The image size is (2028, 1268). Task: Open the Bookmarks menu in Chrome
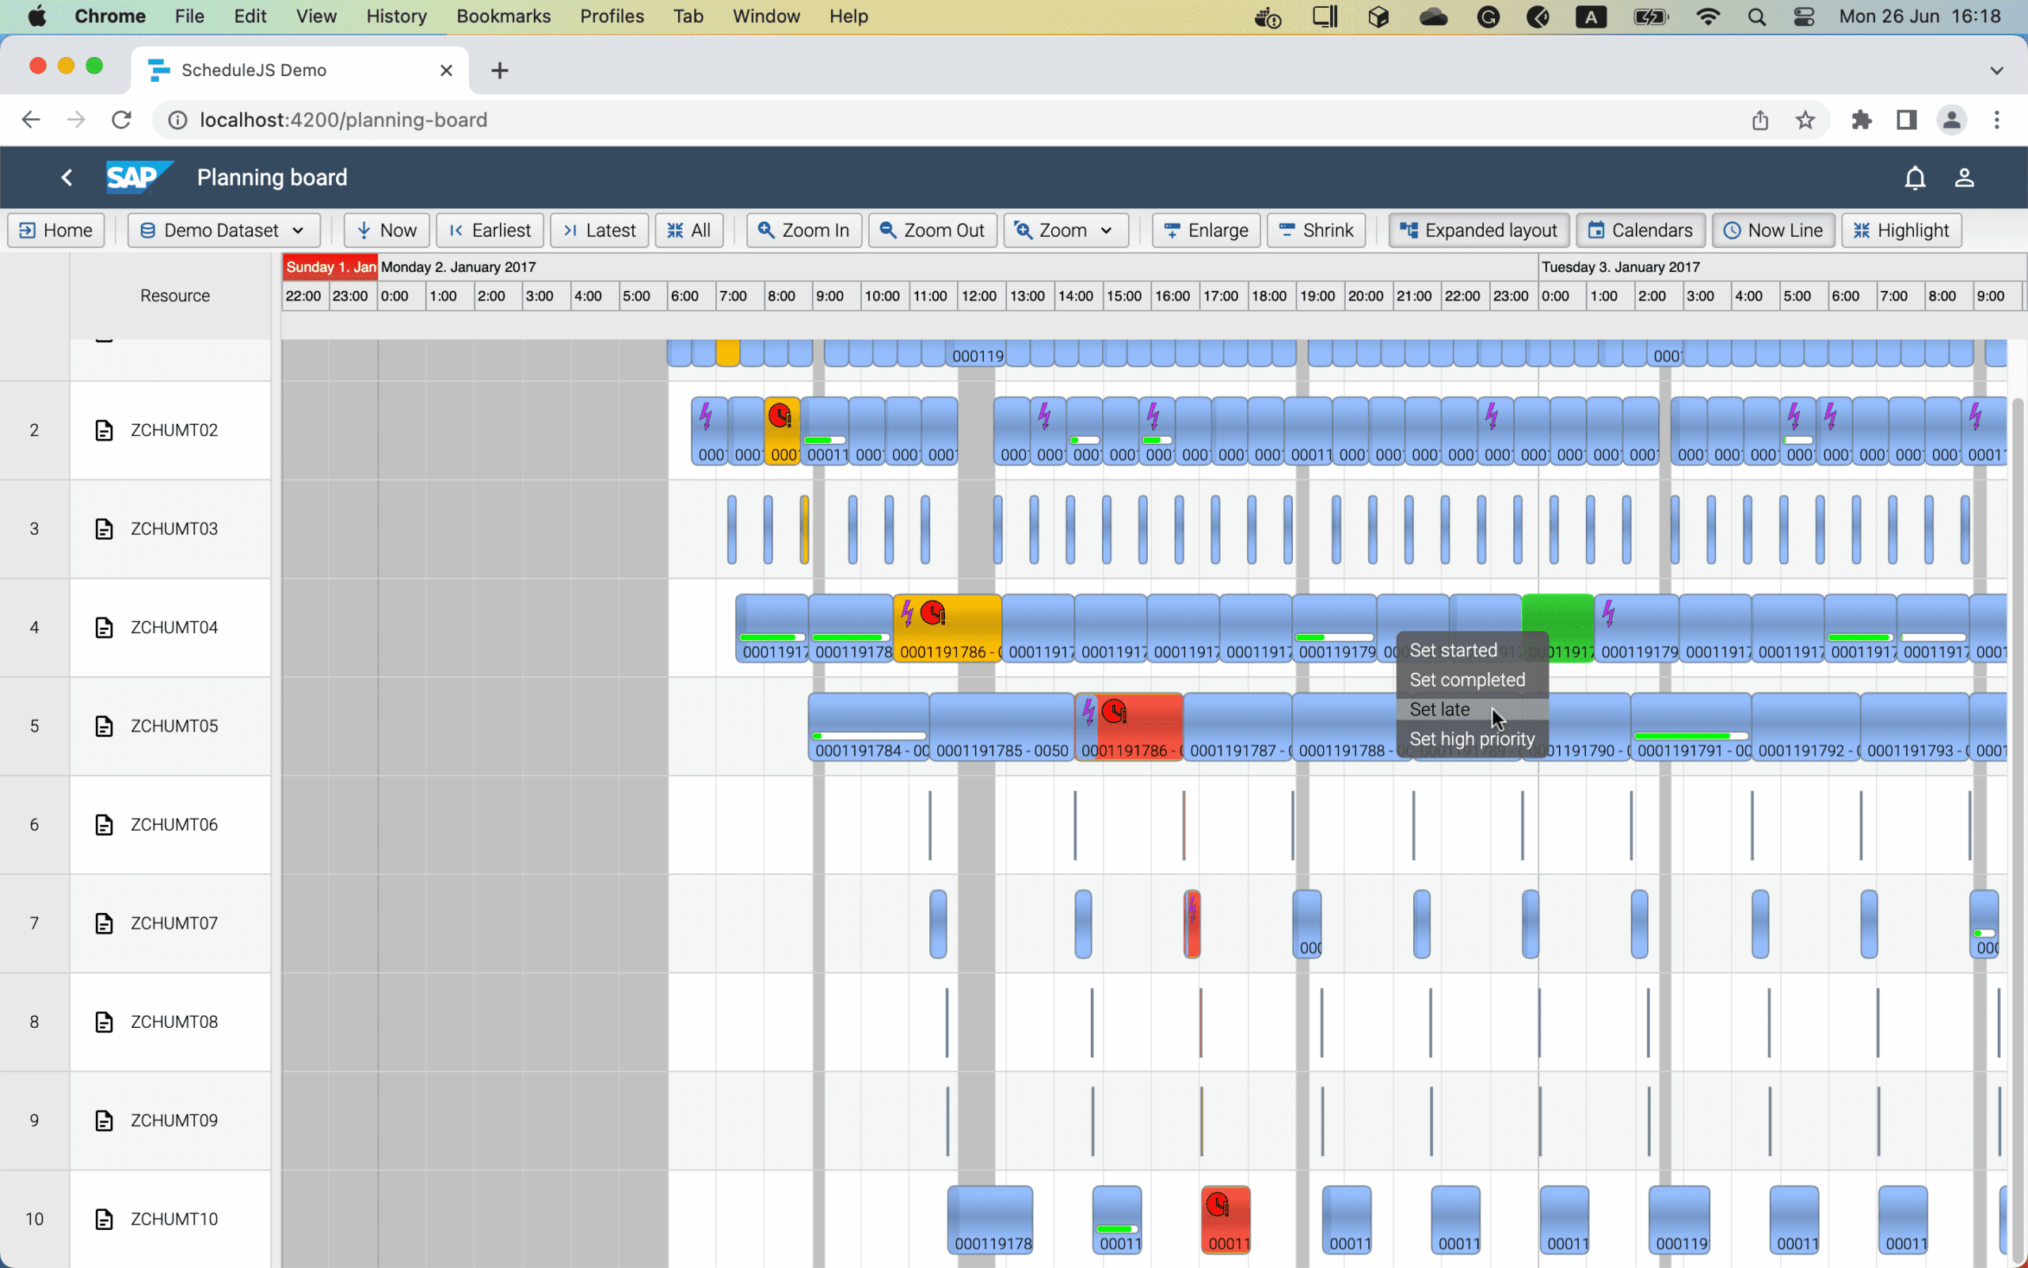click(x=503, y=16)
